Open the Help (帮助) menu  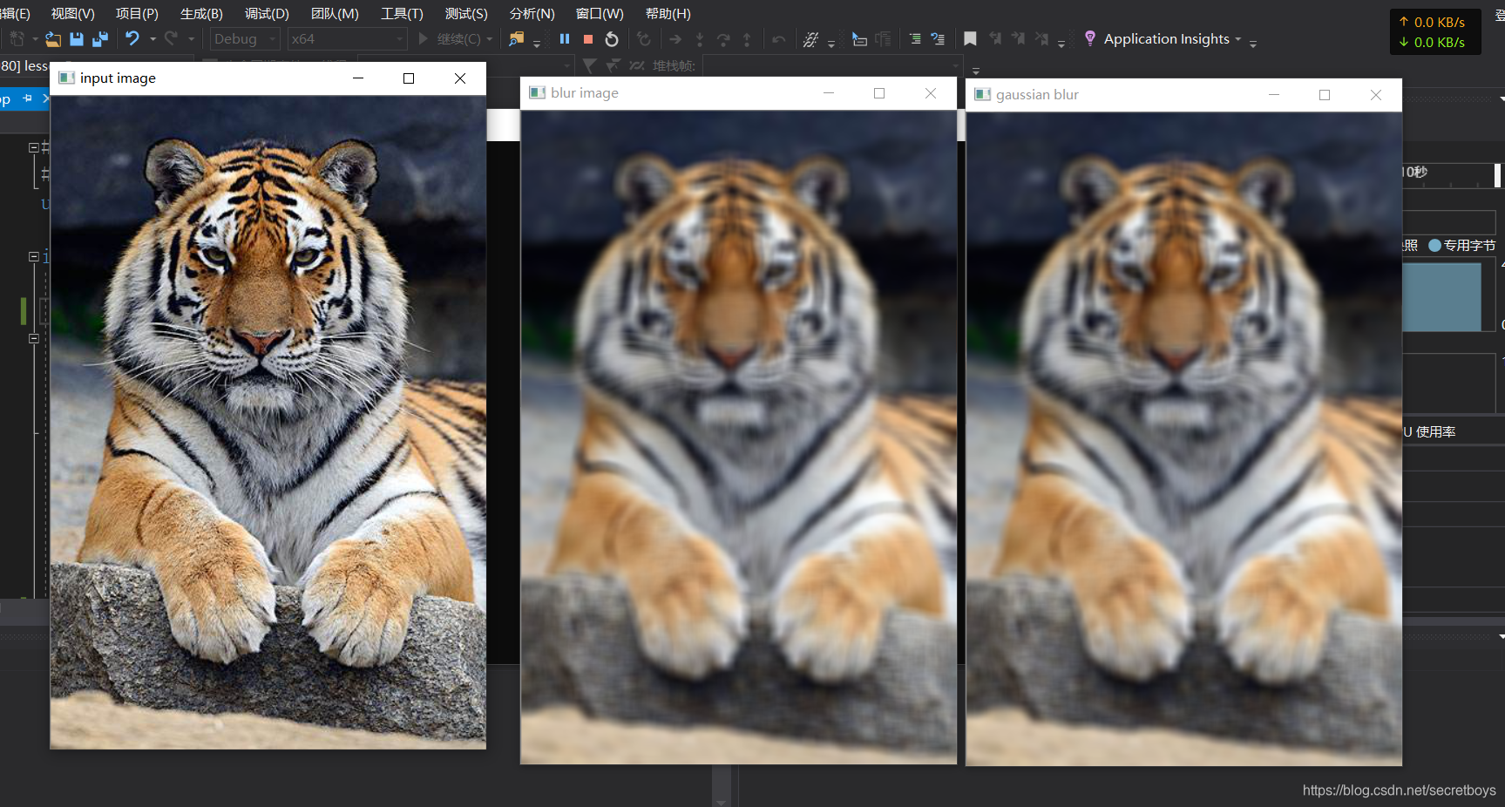pos(668,14)
